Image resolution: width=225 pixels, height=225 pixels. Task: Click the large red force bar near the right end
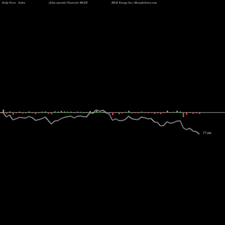click(x=183, y=115)
